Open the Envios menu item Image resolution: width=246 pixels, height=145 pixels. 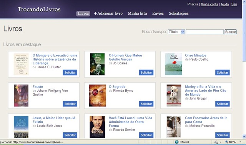click(x=158, y=13)
